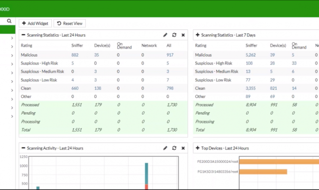Image resolution: width=319 pixels, height=190 pixels.
Task: Close the Scanning Activity widget
Action: click(183, 148)
